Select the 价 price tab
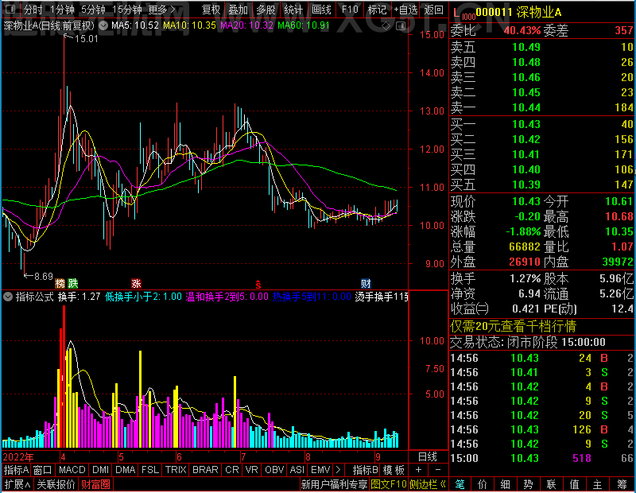636x493 pixels. [483, 484]
